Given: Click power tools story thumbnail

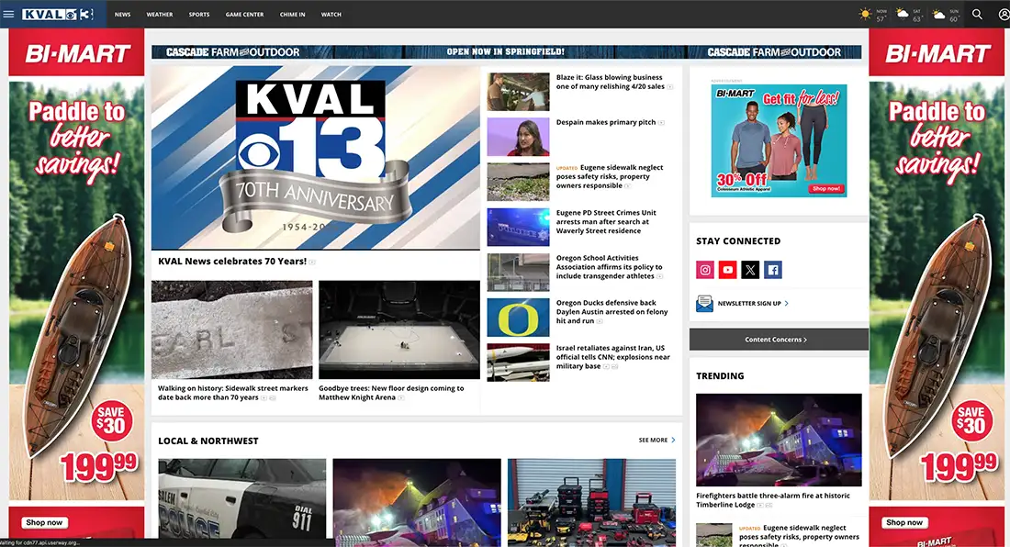Looking at the screenshot, I should click(x=591, y=503).
